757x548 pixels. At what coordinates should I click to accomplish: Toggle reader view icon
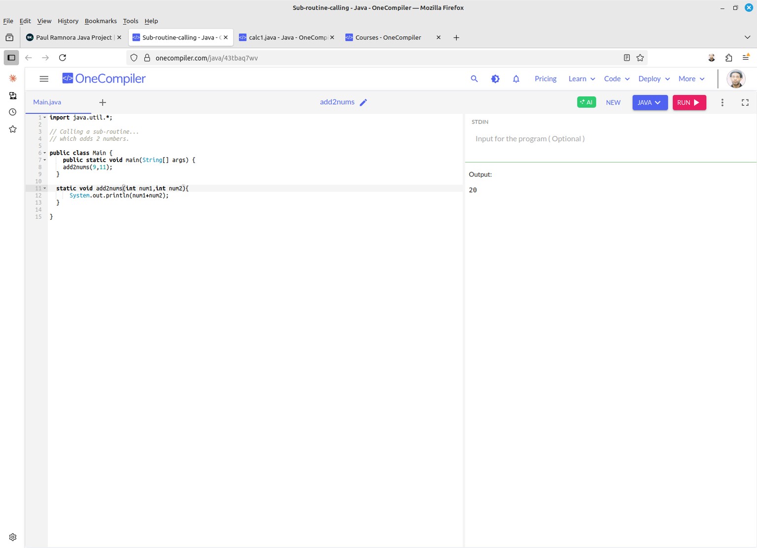pyautogui.click(x=627, y=58)
